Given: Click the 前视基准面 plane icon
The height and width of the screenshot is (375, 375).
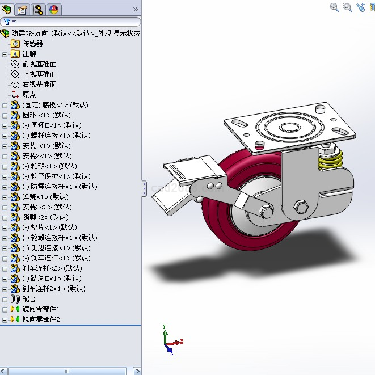Looking at the screenshot, I should click(15, 64).
